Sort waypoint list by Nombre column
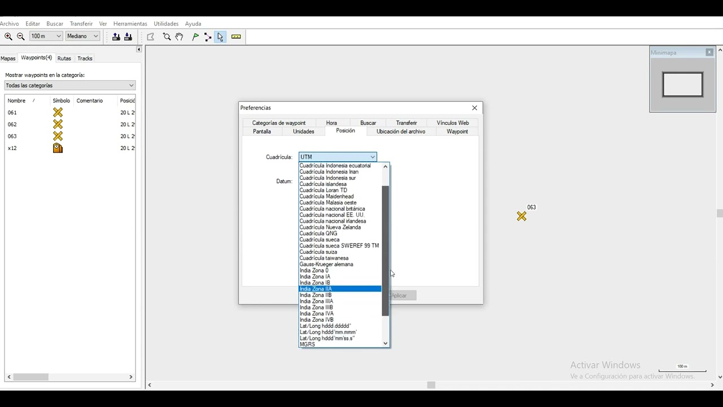Screen dimensions: 723x407 (27, 101)
